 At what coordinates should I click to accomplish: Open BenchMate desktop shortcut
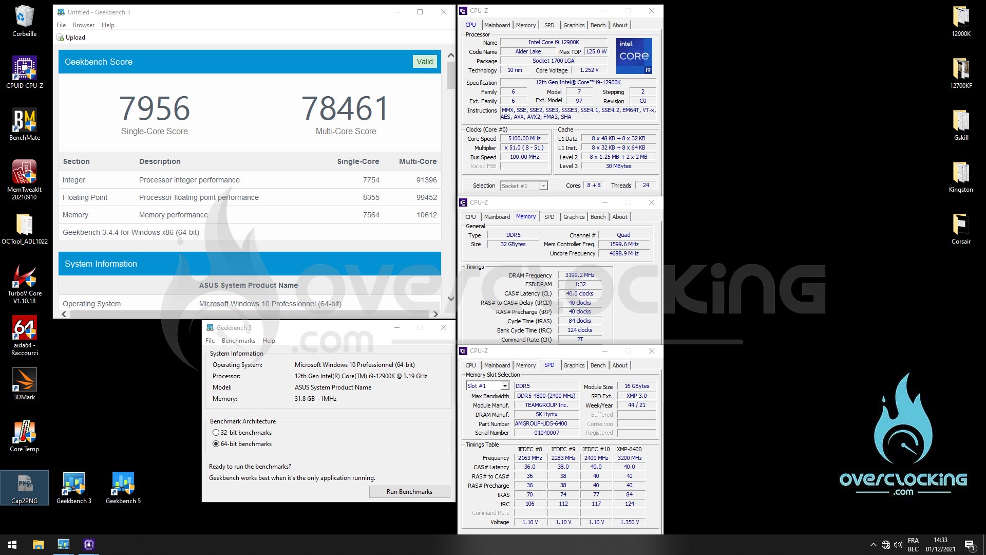point(24,124)
